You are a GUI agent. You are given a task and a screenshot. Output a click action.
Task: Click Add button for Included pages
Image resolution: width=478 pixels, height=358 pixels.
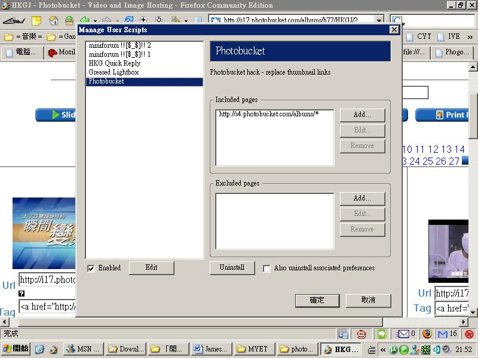click(362, 115)
